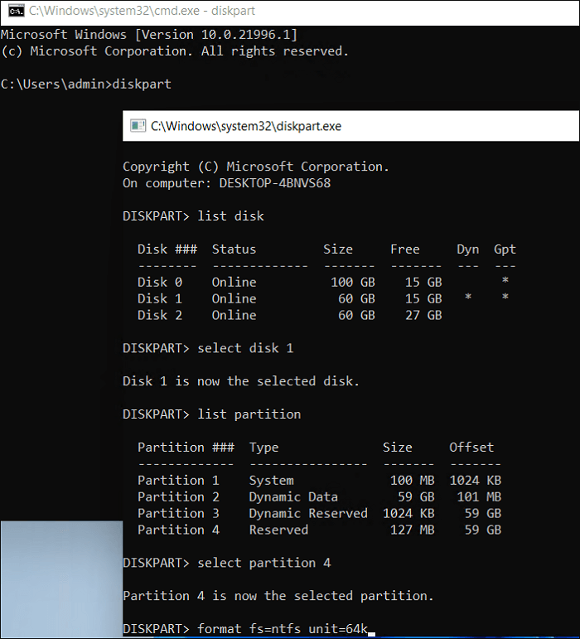This screenshot has height=639, width=580.
Task: Click the Partition 2 Dynamic Data row
Action: click(x=319, y=496)
